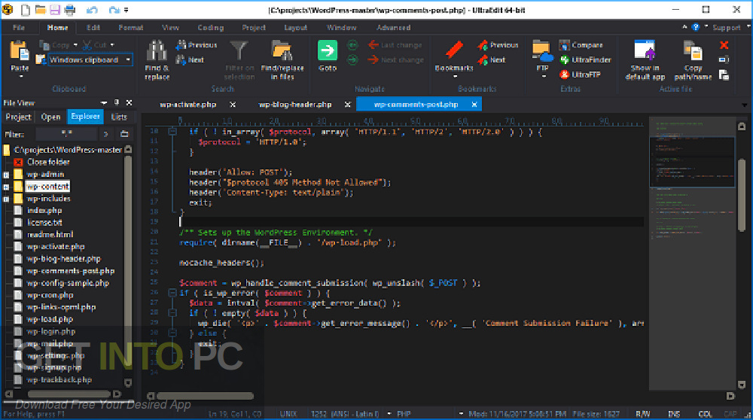The width and height of the screenshot is (753, 420).
Task: Click New file icon in title bar
Action: click(x=25, y=10)
